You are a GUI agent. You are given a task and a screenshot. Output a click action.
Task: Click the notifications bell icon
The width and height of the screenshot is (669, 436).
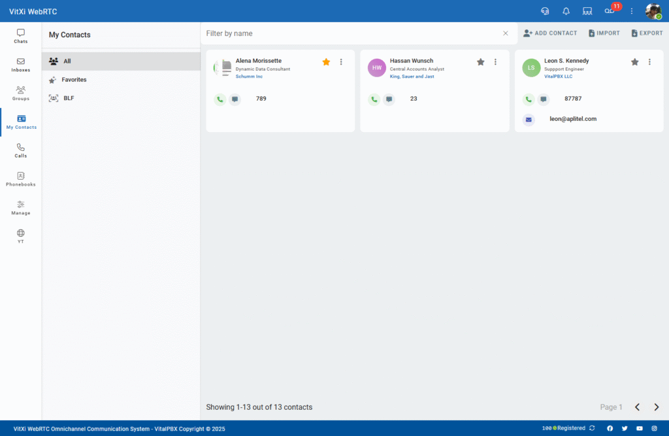pyautogui.click(x=566, y=11)
